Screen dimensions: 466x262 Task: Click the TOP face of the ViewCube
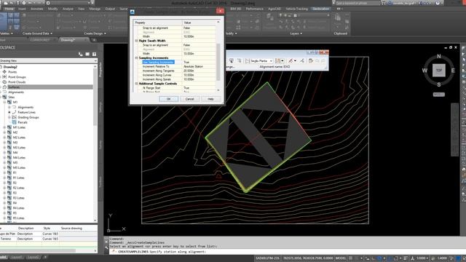pos(438,71)
